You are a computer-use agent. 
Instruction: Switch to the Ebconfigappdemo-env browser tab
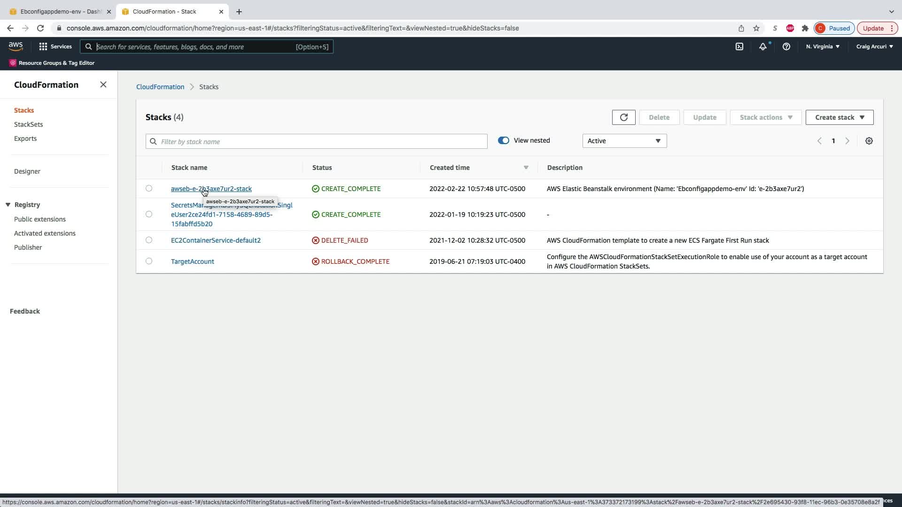pos(60,11)
